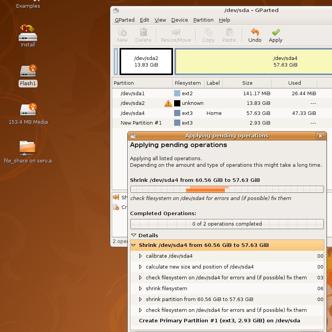Expand the shrink filesystem step details
Screen dimensions: 332x332
point(141,288)
